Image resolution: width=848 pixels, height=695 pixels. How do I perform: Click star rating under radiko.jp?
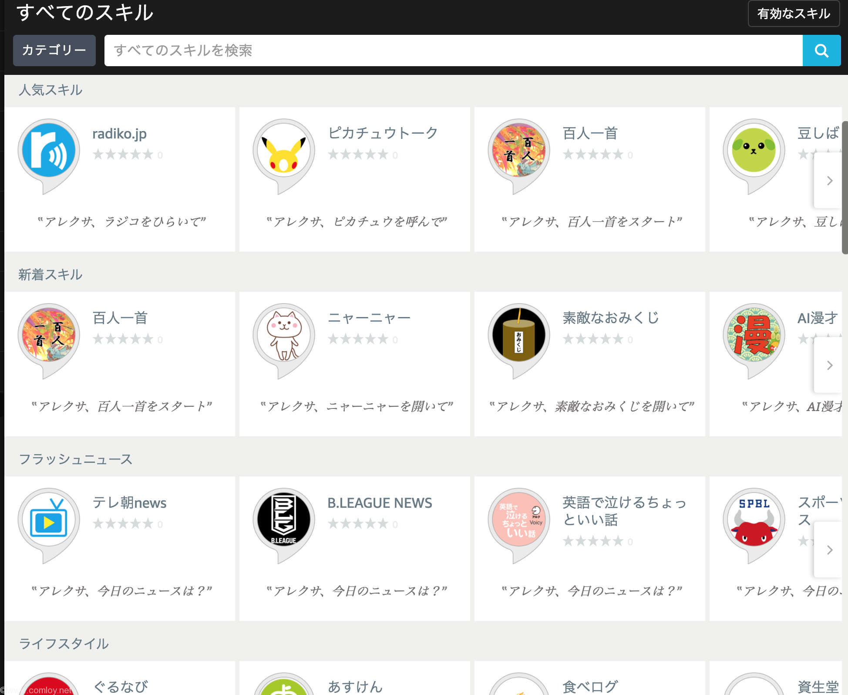coord(123,155)
